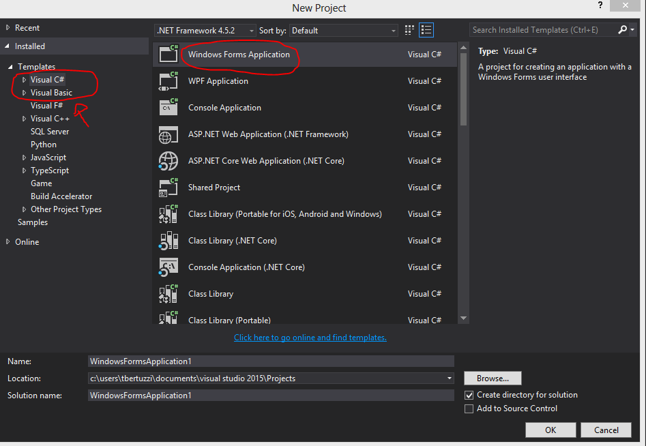Uncheck Create directory for solution

tap(469, 394)
